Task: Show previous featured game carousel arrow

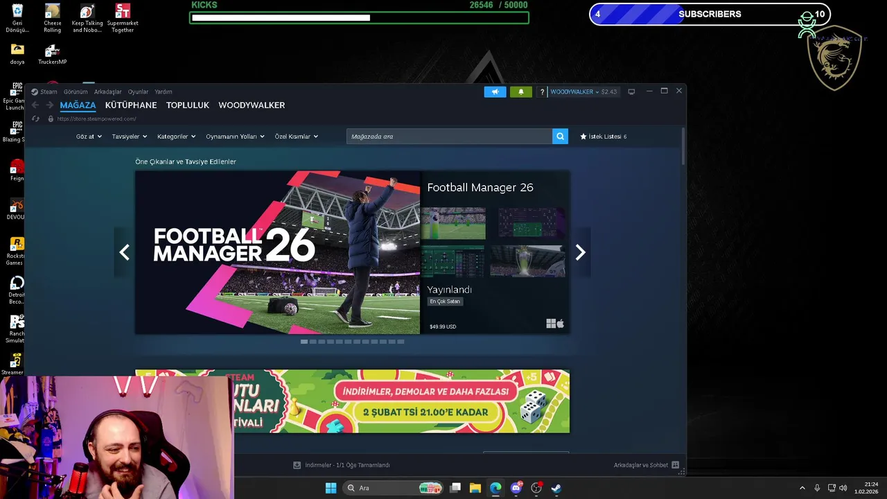Action: pos(124,252)
